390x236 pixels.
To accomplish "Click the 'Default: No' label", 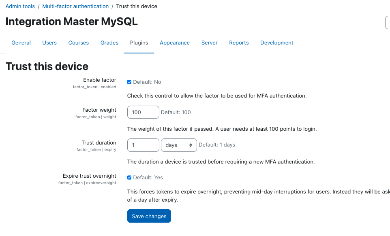I will pyautogui.click(x=147, y=82).
